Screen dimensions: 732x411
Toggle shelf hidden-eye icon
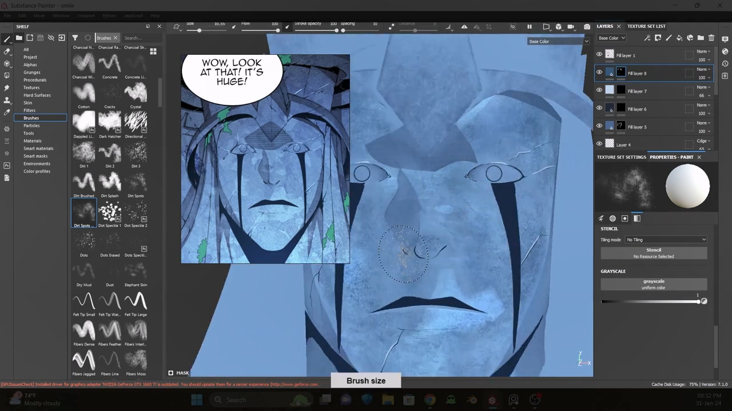pyautogui.click(x=51, y=38)
